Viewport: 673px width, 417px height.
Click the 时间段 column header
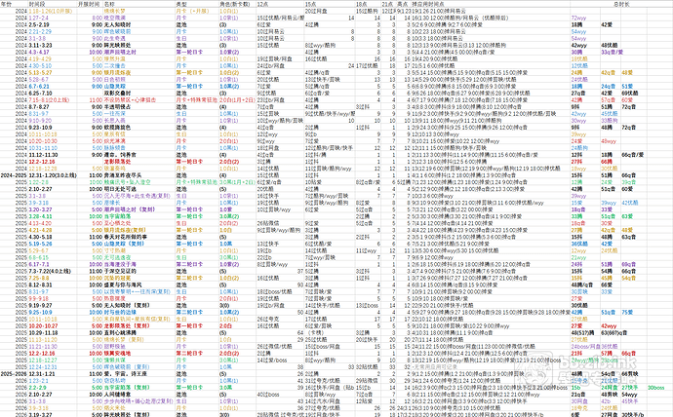pyautogui.click(x=36, y=4)
